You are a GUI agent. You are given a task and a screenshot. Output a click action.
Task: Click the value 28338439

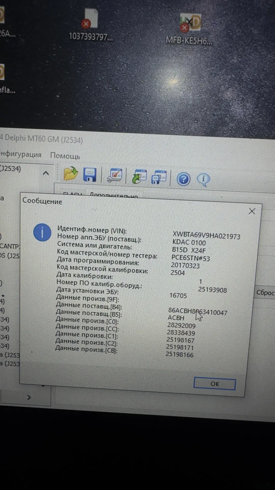[181, 333]
